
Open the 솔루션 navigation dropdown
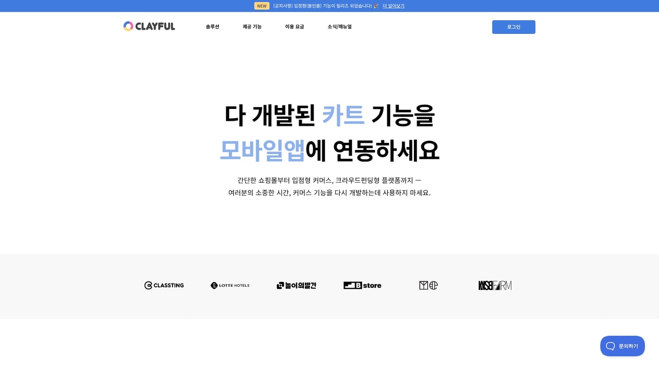(212, 26)
